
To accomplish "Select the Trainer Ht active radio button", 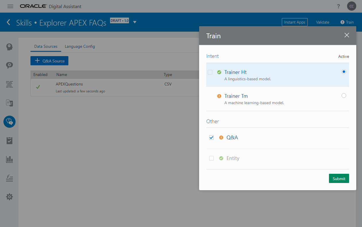I will 344,72.
